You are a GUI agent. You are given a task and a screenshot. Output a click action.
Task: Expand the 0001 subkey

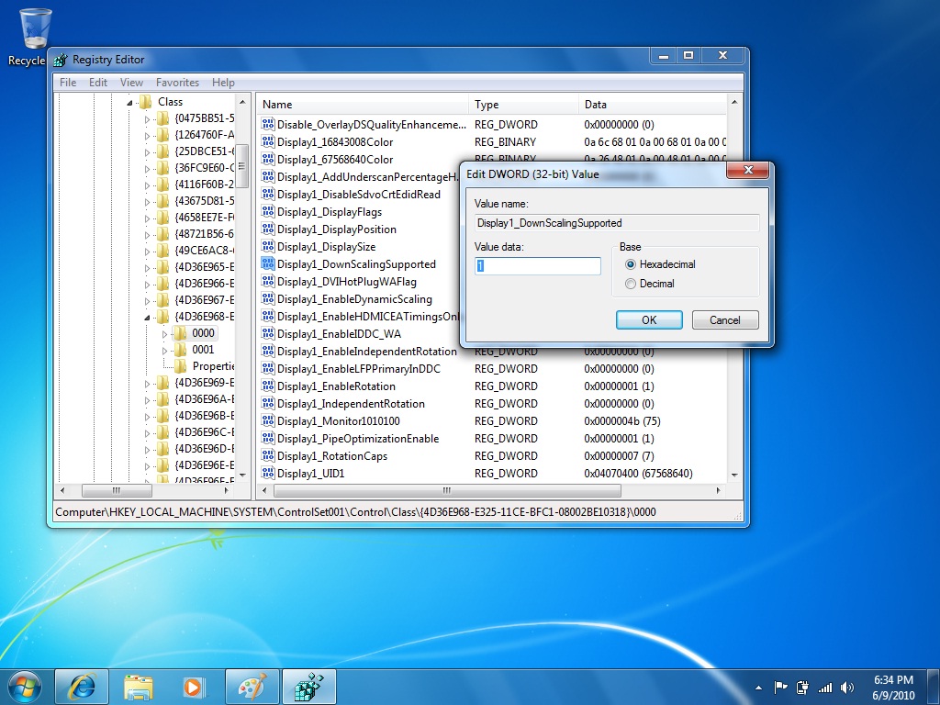(164, 351)
